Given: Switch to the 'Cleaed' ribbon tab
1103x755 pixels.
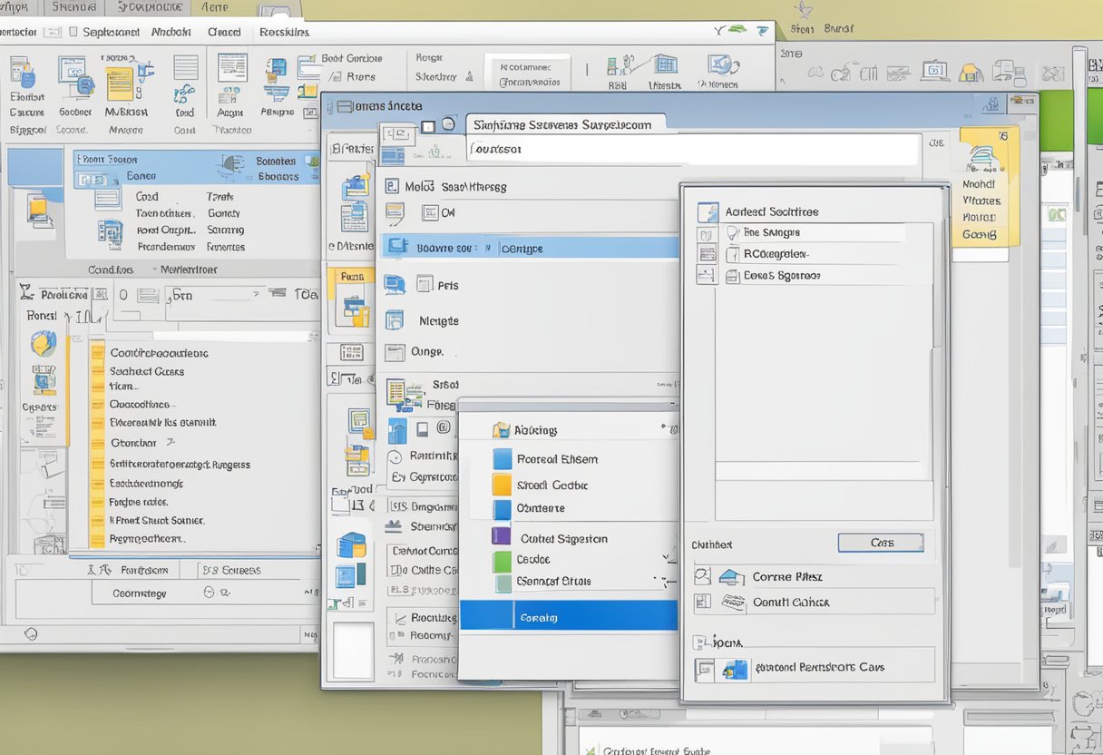Looking at the screenshot, I should click(x=223, y=31).
